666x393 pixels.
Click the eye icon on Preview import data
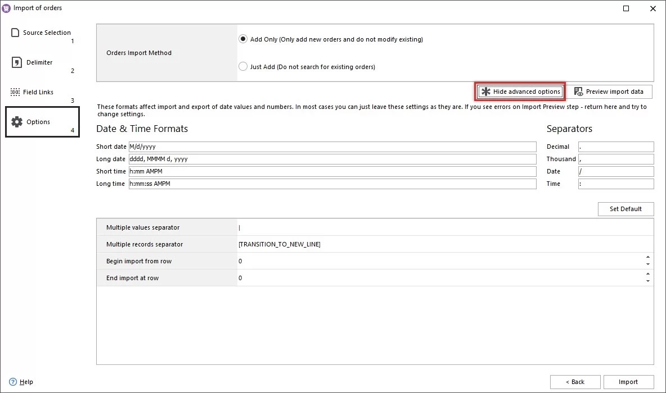(x=579, y=91)
